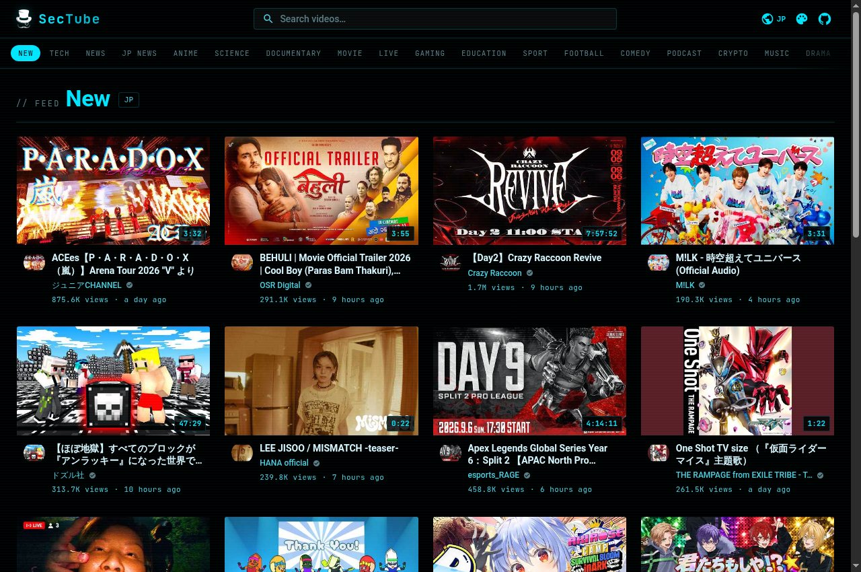
Task: Visit THE RAMPAGE from EXILE TRIBE channel name
Action: coord(744,475)
